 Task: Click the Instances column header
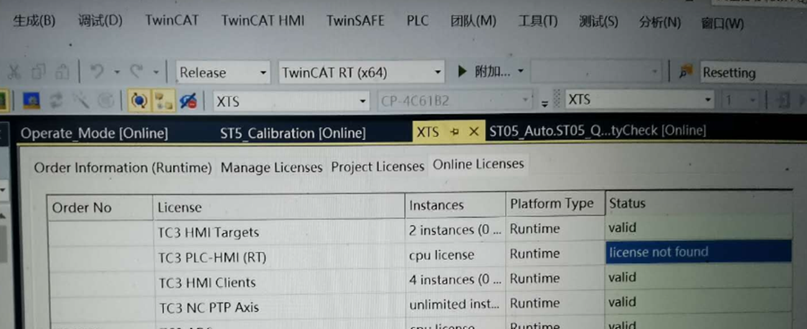pos(455,204)
